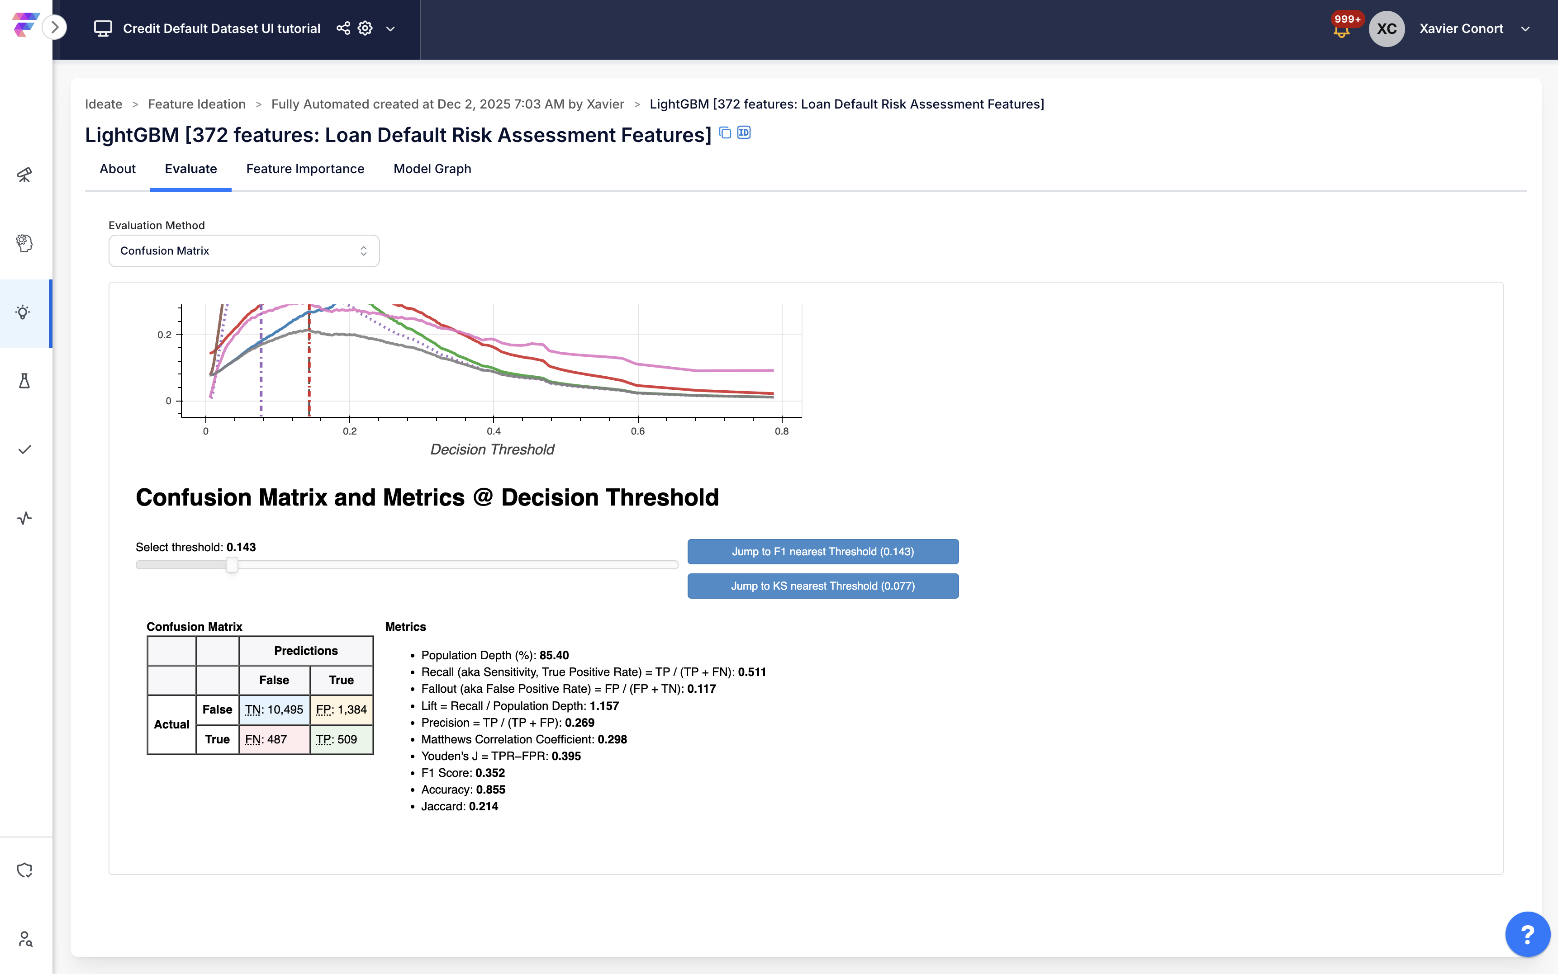Screen dimensions: 1558x974
Task: Open the dropdown chevron beside the tutorial name
Action: (x=390, y=29)
